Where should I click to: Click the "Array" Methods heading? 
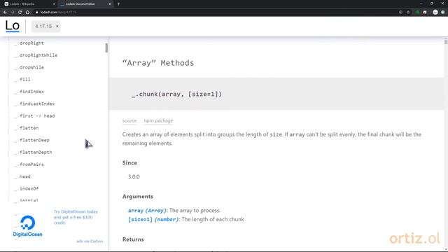(158, 63)
